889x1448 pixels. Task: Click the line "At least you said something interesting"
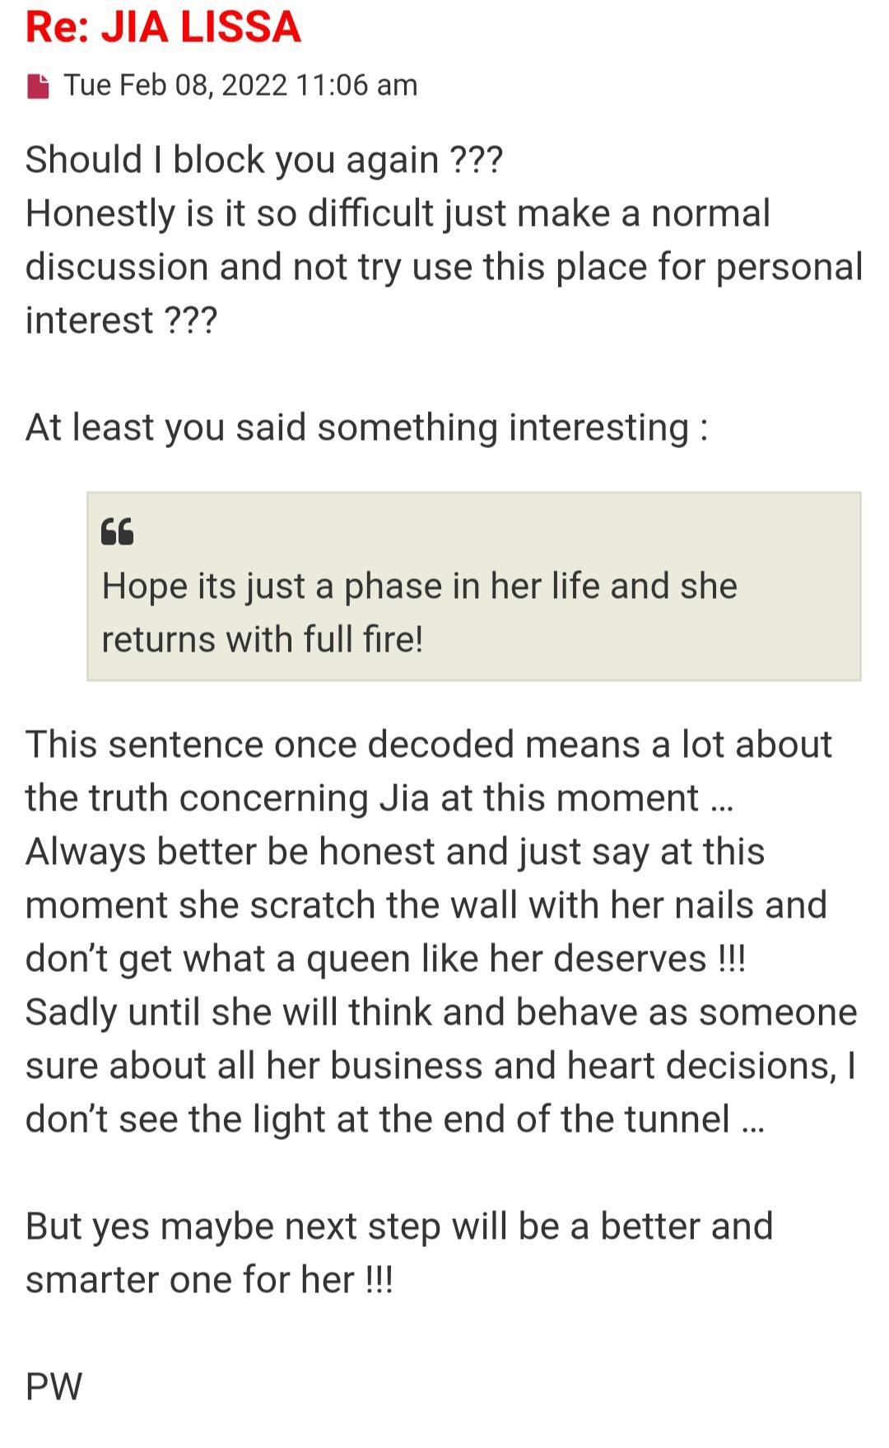[x=366, y=427]
